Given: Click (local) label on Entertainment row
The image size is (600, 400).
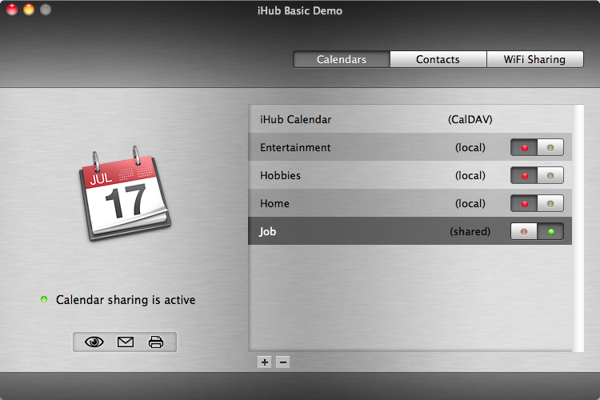Looking at the screenshot, I should [x=470, y=147].
